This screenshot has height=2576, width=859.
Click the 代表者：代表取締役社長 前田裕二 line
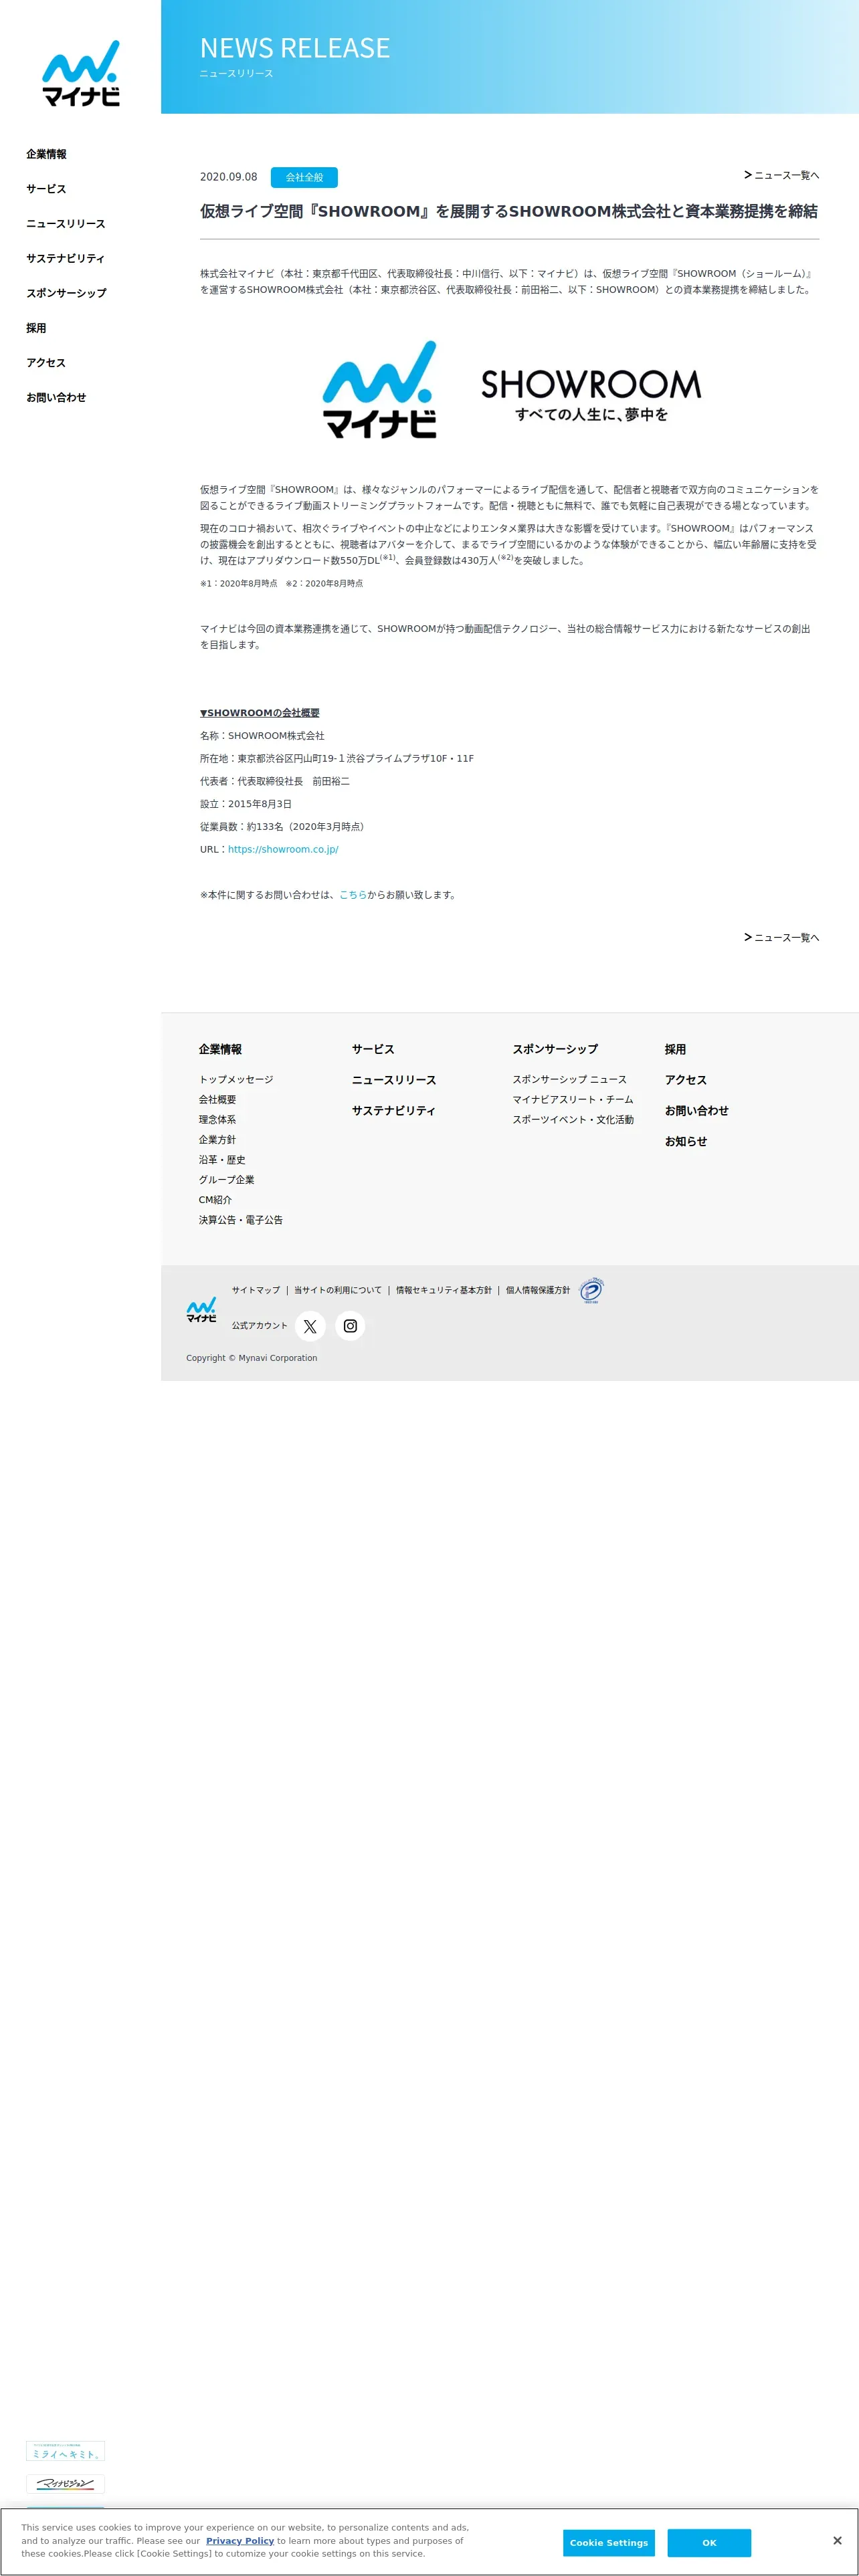point(275,781)
